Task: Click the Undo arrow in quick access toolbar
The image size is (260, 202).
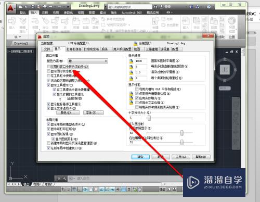Action: click(x=50, y=7)
